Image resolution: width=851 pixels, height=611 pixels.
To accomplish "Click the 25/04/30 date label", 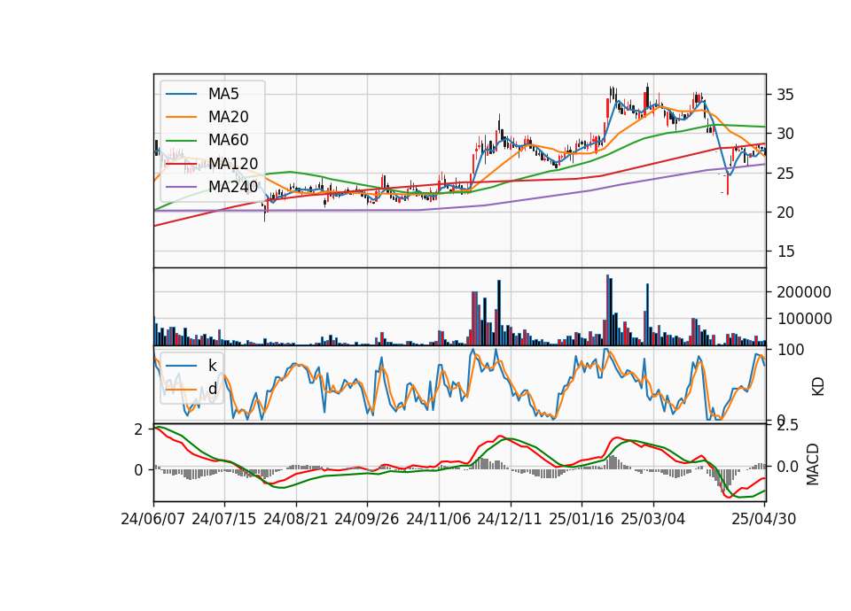I will [764, 520].
